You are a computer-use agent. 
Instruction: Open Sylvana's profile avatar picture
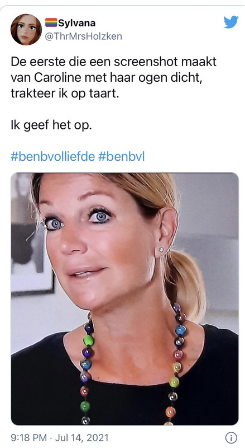pyautogui.click(x=26, y=30)
